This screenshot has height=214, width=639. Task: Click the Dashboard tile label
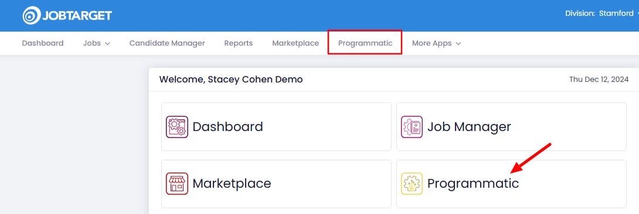[228, 127]
